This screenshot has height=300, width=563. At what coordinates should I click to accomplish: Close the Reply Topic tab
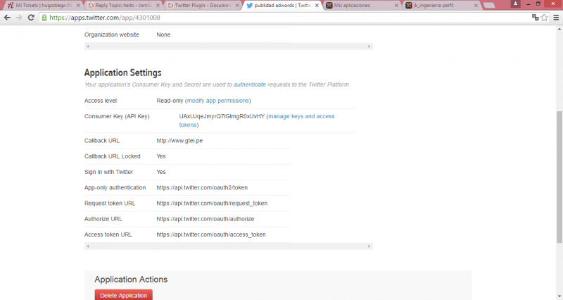pyautogui.click(x=158, y=6)
